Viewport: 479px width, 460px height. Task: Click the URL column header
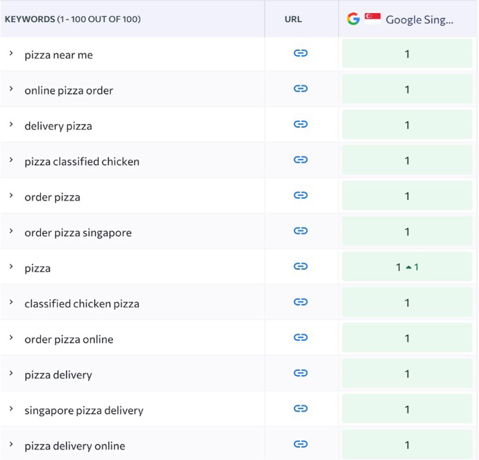pyautogui.click(x=293, y=19)
